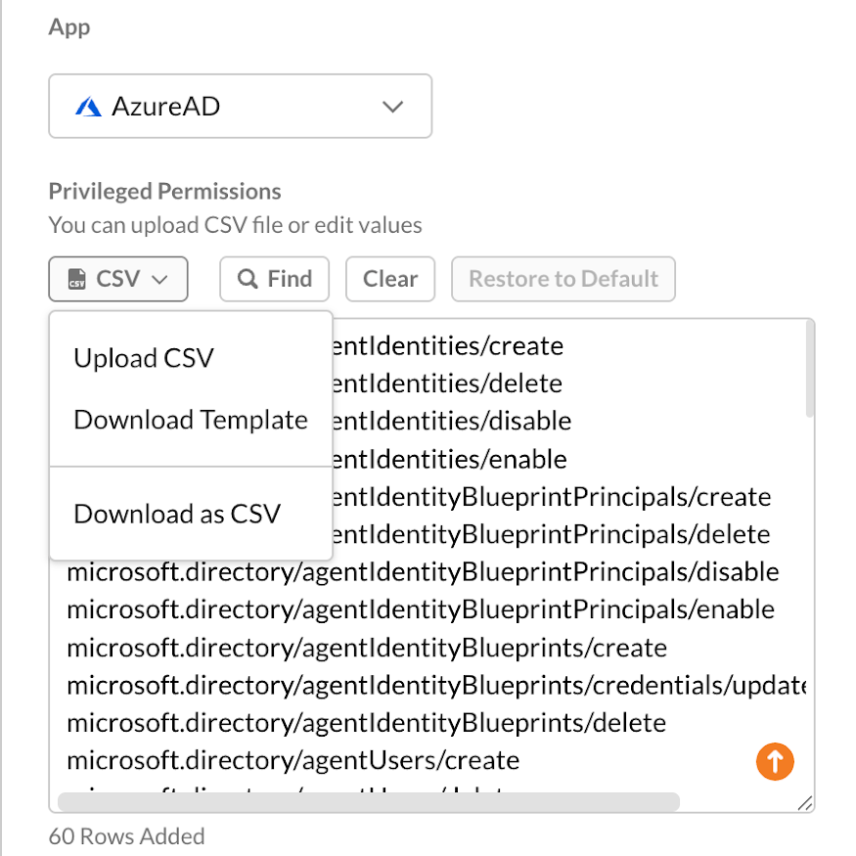This screenshot has width=856, height=856.
Task: Click the agentIdentityBlueprints/delete permission line
Action: tap(366, 723)
